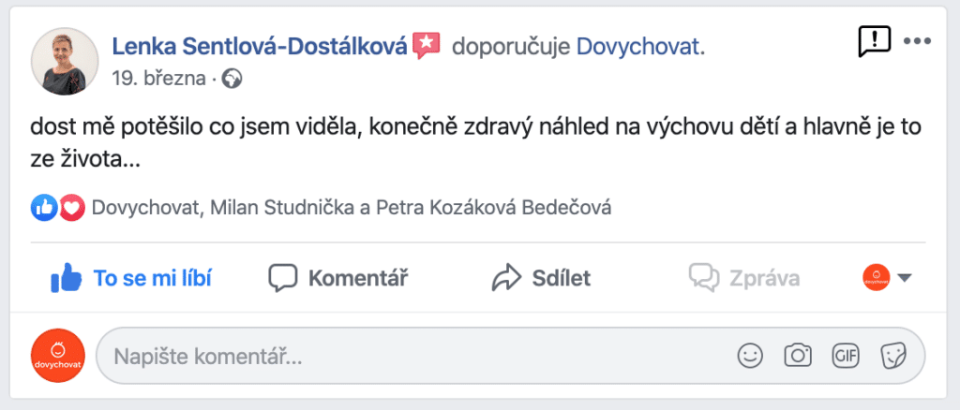Open the report post flag icon

(875, 42)
